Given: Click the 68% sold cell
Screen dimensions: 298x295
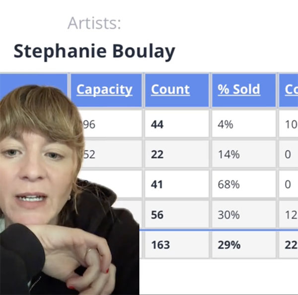Looking at the screenshot, I should pos(244,184).
